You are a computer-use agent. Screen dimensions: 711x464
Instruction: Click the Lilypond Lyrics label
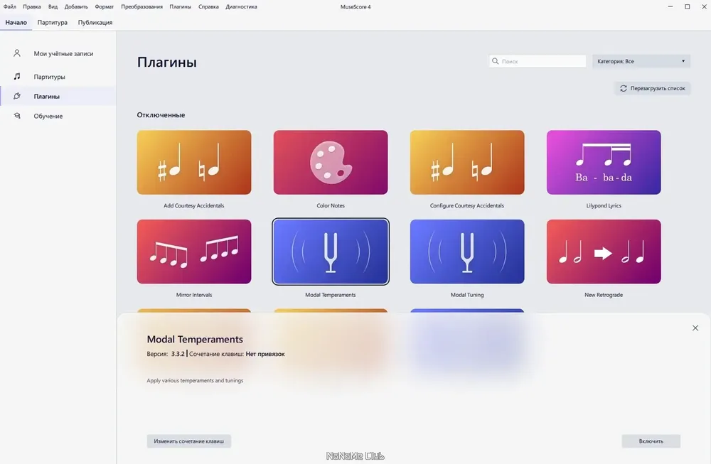coord(604,206)
